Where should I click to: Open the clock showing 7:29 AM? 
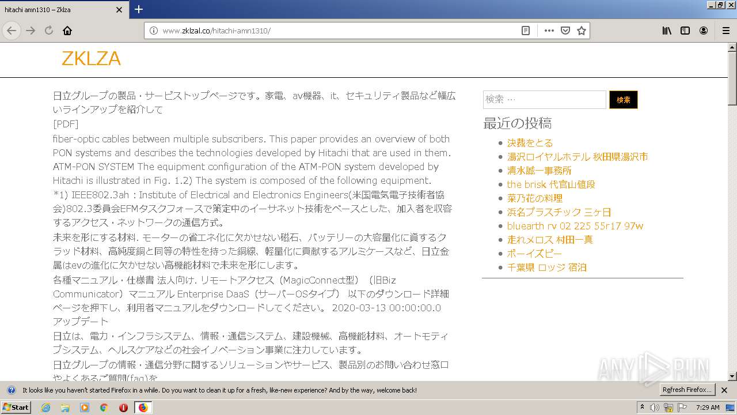click(708, 408)
